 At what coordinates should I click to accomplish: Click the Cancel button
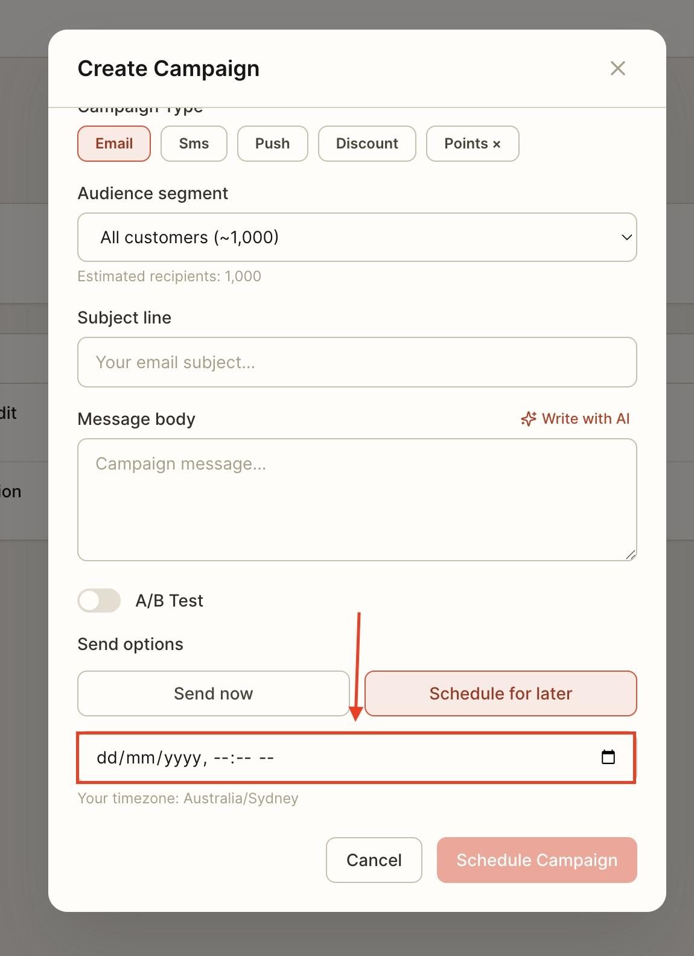point(374,860)
